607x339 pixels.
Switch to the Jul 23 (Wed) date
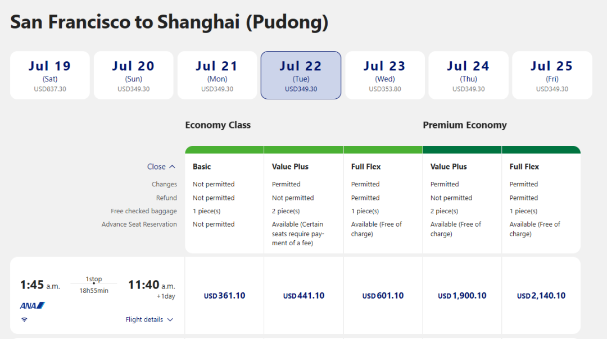coord(384,75)
